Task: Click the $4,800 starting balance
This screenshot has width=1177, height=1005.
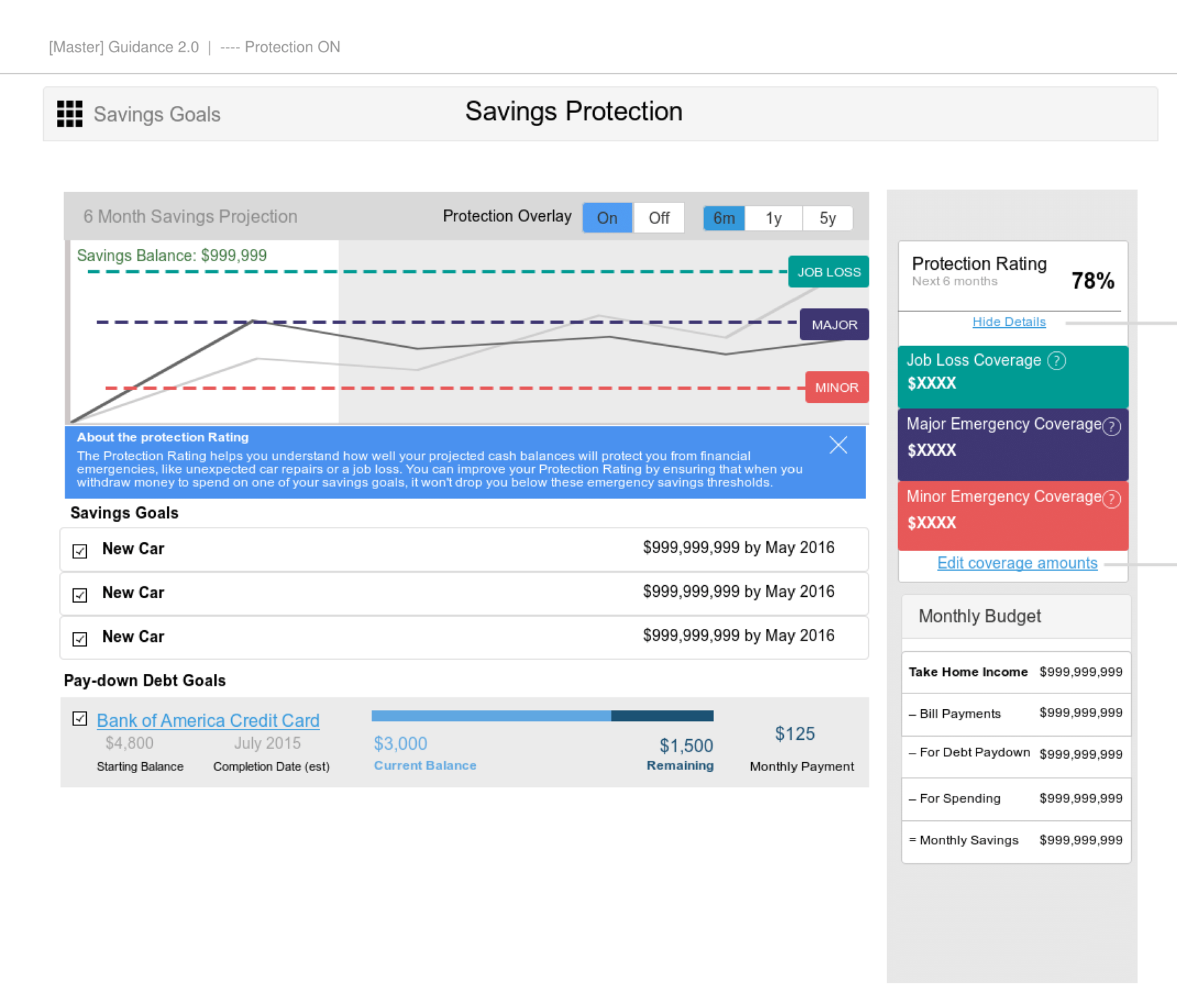Action: click(129, 743)
